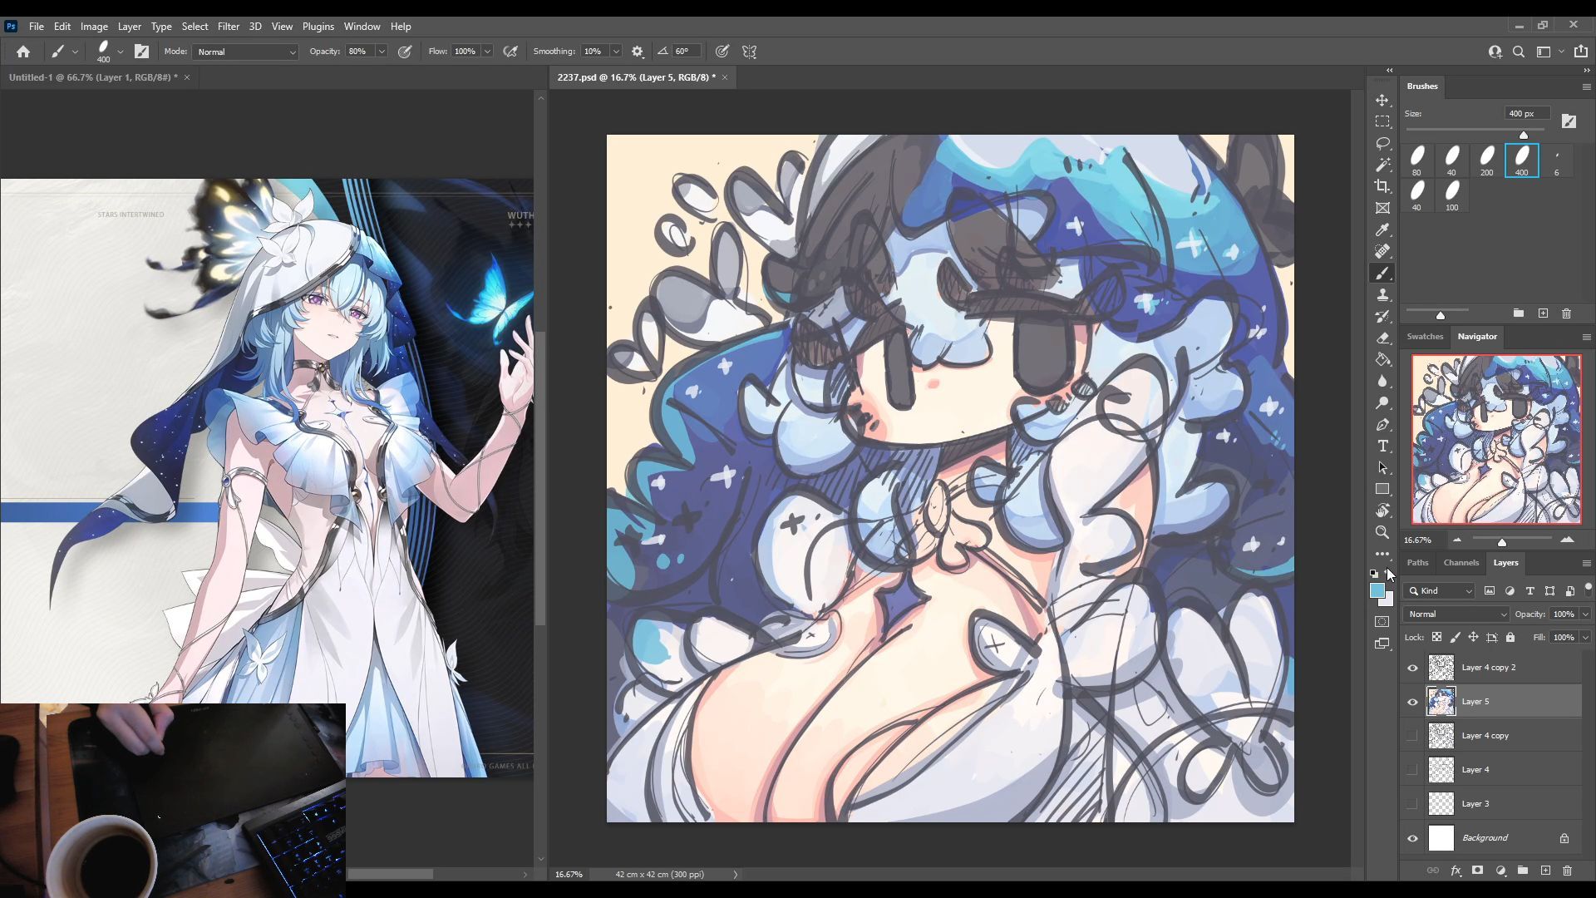Select the Rectangle shape tool
The height and width of the screenshot is (898, 1596).
pyautogui.click(x=1382, y=489)
